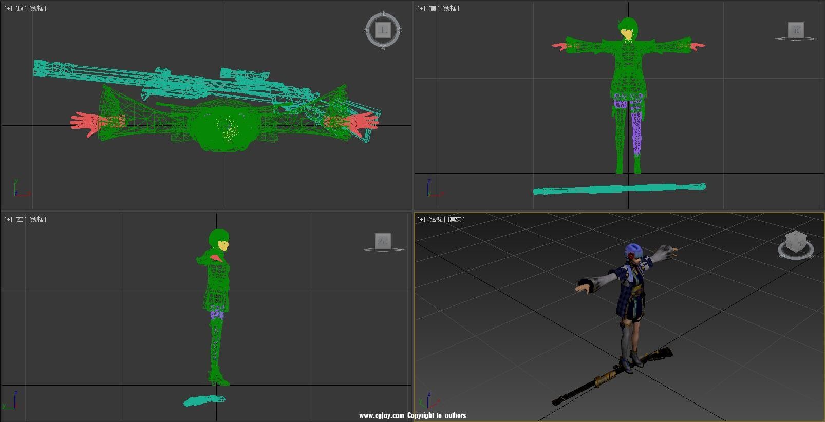The image size is (825, 422).
Task: Open the [真实] shading mode menu
Action: click(x=456, y=219)
